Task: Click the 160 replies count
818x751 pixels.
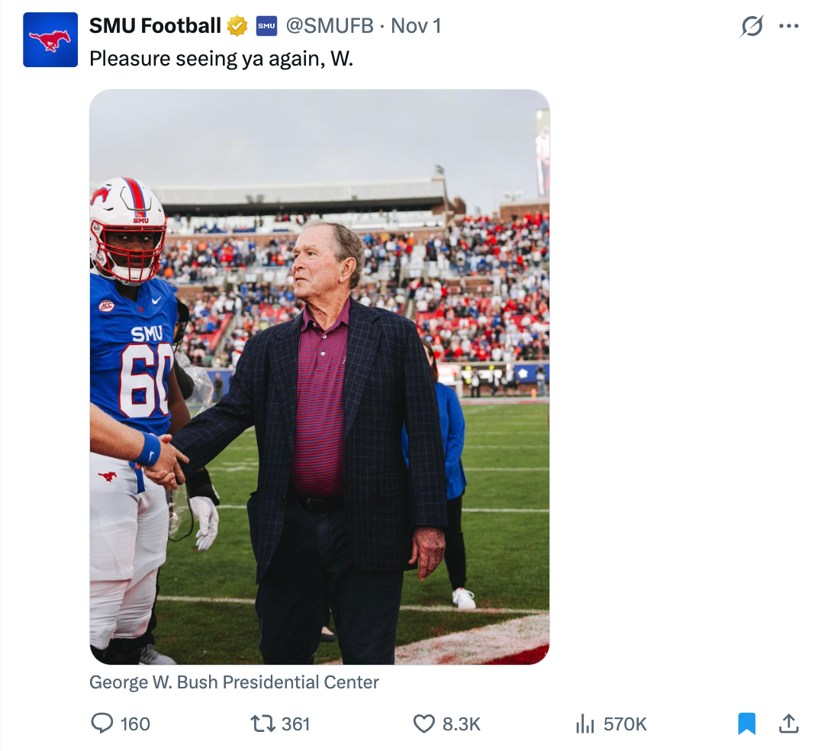Action: 136,724
